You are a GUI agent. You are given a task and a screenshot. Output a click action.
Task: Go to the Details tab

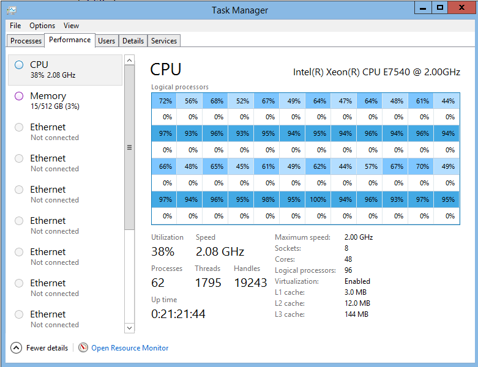(133, 41)
